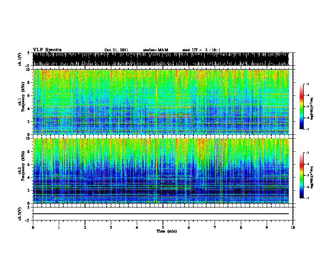Click the time axis tick label "1"

59,227
